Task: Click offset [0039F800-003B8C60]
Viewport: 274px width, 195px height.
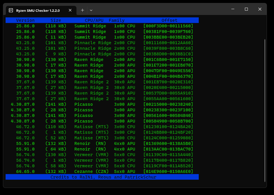Action: tap(168, 48)
